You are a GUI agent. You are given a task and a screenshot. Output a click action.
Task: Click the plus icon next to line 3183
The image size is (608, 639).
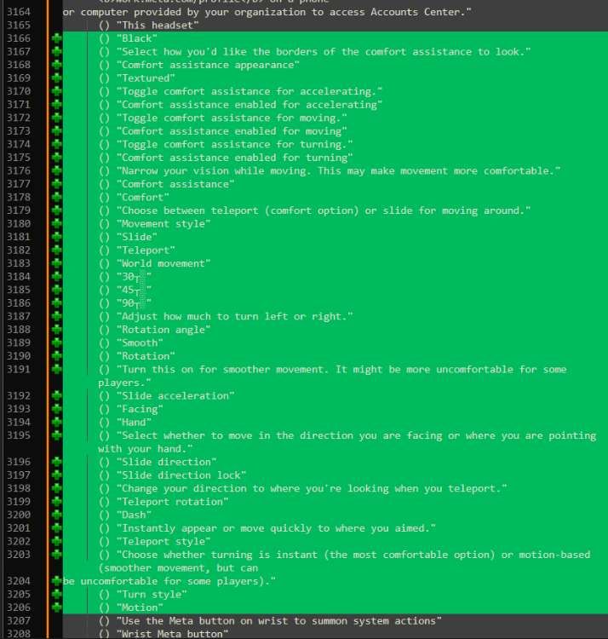[x=57, y=263]
